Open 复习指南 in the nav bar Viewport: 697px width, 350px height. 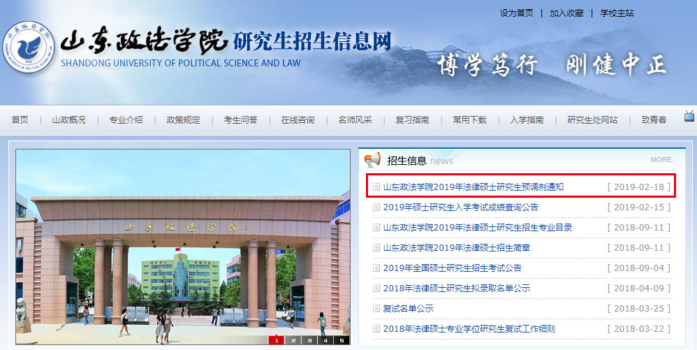[413, 119]
